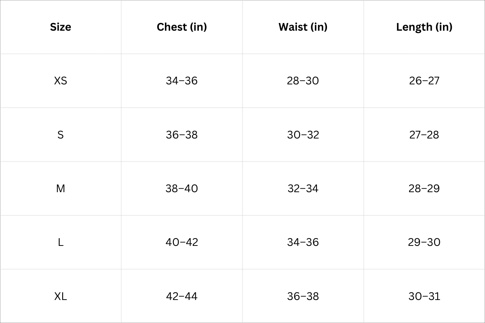485x323 pixels.
Task: Click the XS length value 26–27
Action: [x=424, y=81]
